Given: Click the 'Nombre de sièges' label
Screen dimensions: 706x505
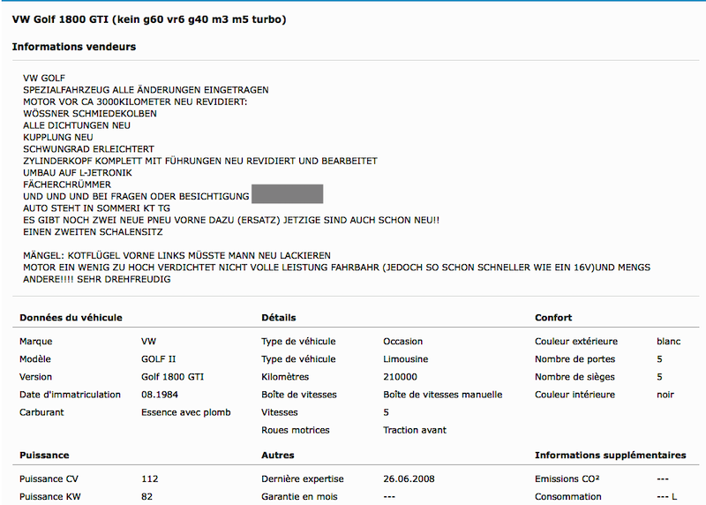Looking at the screenshot, I should tap(575, 377).
